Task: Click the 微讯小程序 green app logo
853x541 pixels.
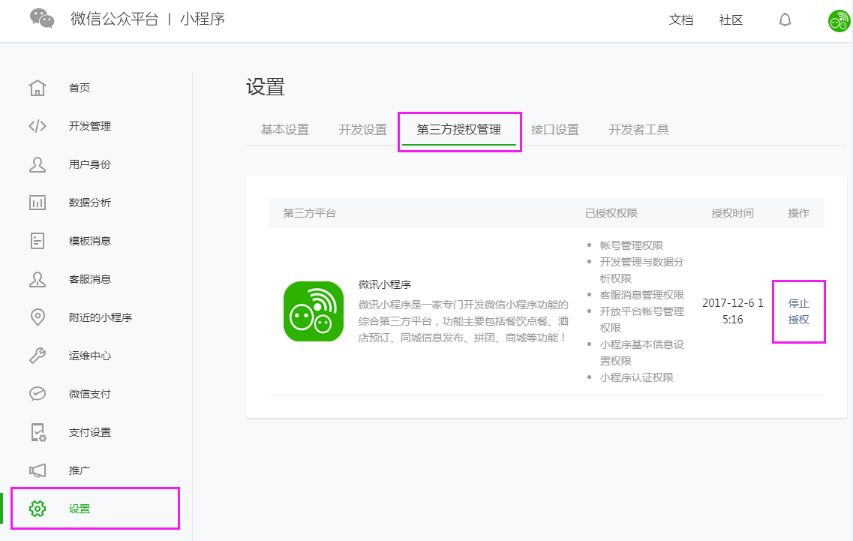Action: (x=314, y=311)
